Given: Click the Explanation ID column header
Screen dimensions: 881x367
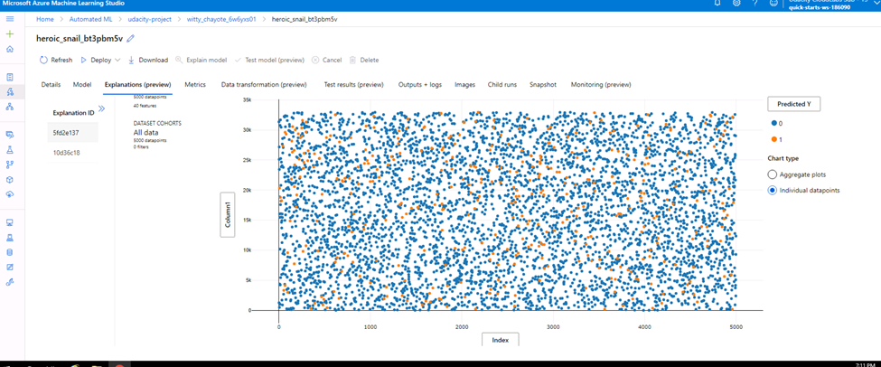Looking at the screenshot, I should (x=73, y=113).
